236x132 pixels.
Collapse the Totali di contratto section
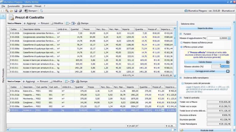point(181,98)
